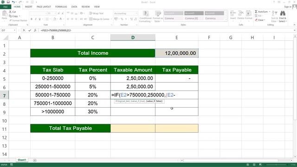
Task: Click the Fill icon in Editing group
Action: click(x=256, y=16)
